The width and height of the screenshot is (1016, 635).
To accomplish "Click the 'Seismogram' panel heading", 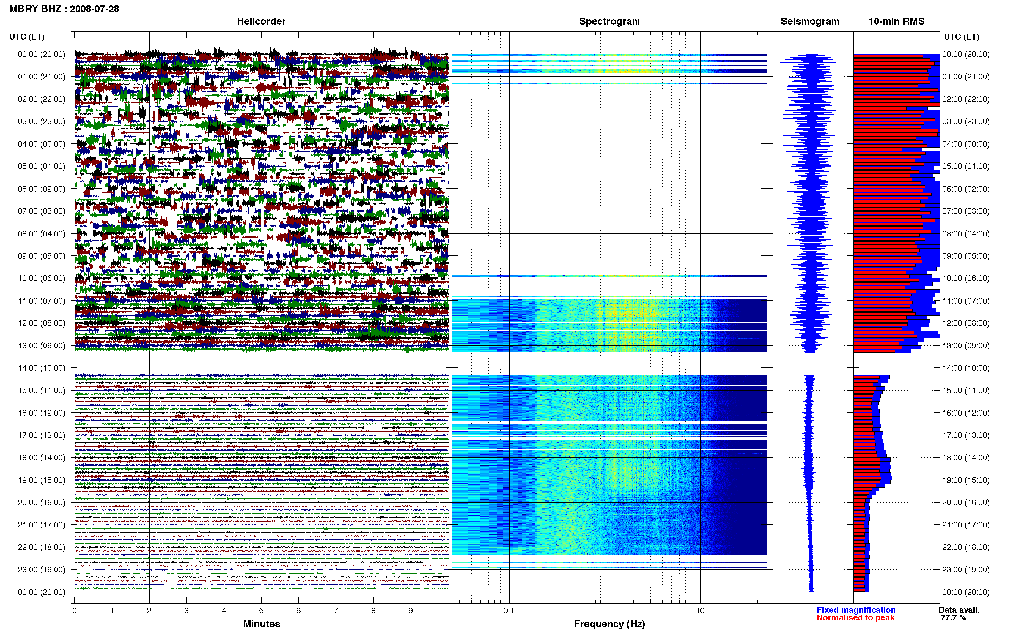I will 810,21.
